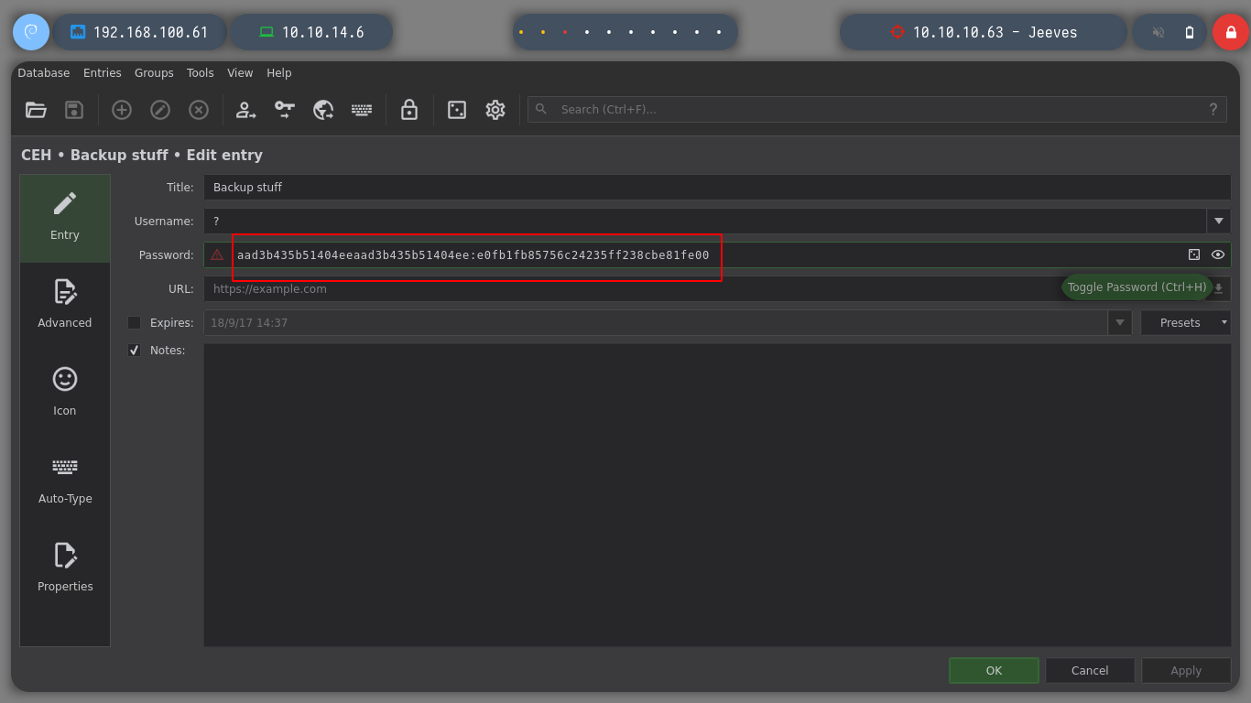Open database folder icon in toolbar
The image size is (1251, 703).
[x=36, y=110]
